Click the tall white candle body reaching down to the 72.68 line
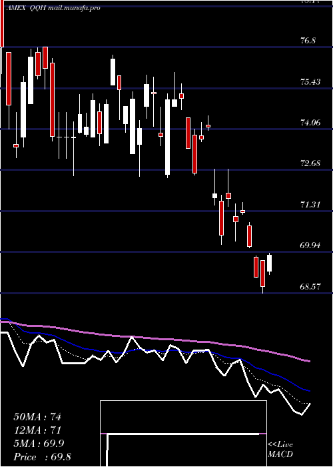333x467 pixels. point(168,137)
